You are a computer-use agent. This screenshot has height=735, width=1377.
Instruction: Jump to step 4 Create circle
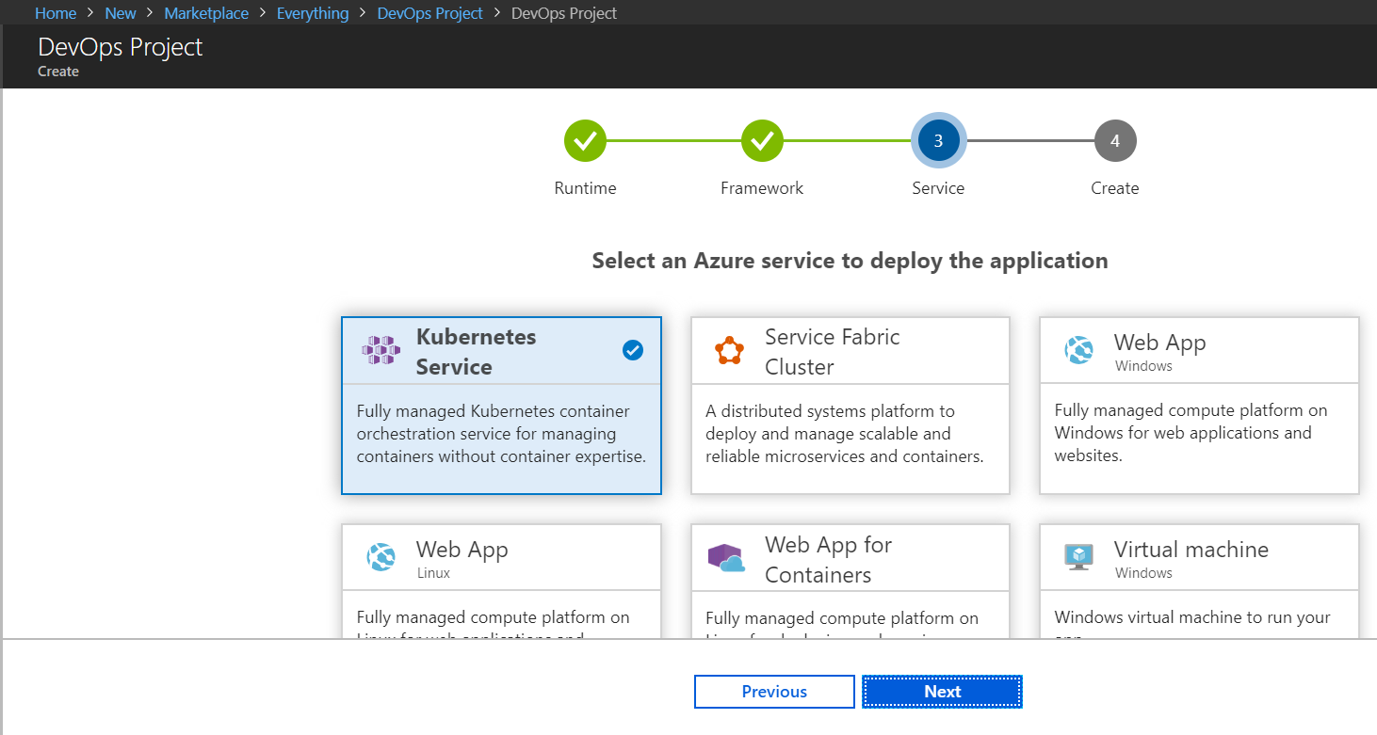[1115, 141]
